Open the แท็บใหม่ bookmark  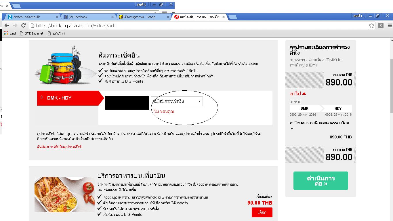[56, 33]
